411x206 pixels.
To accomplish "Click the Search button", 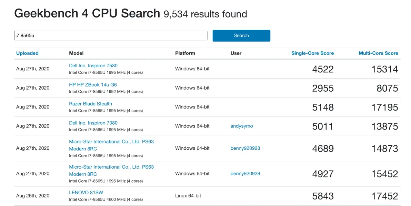I will [241, 35].
